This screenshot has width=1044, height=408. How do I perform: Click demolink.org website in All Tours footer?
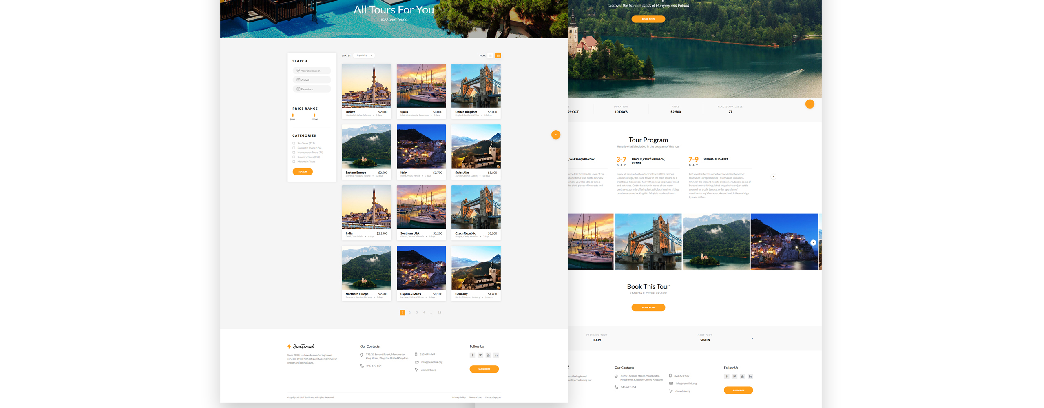pyautogui.click(x=428, y=370)
